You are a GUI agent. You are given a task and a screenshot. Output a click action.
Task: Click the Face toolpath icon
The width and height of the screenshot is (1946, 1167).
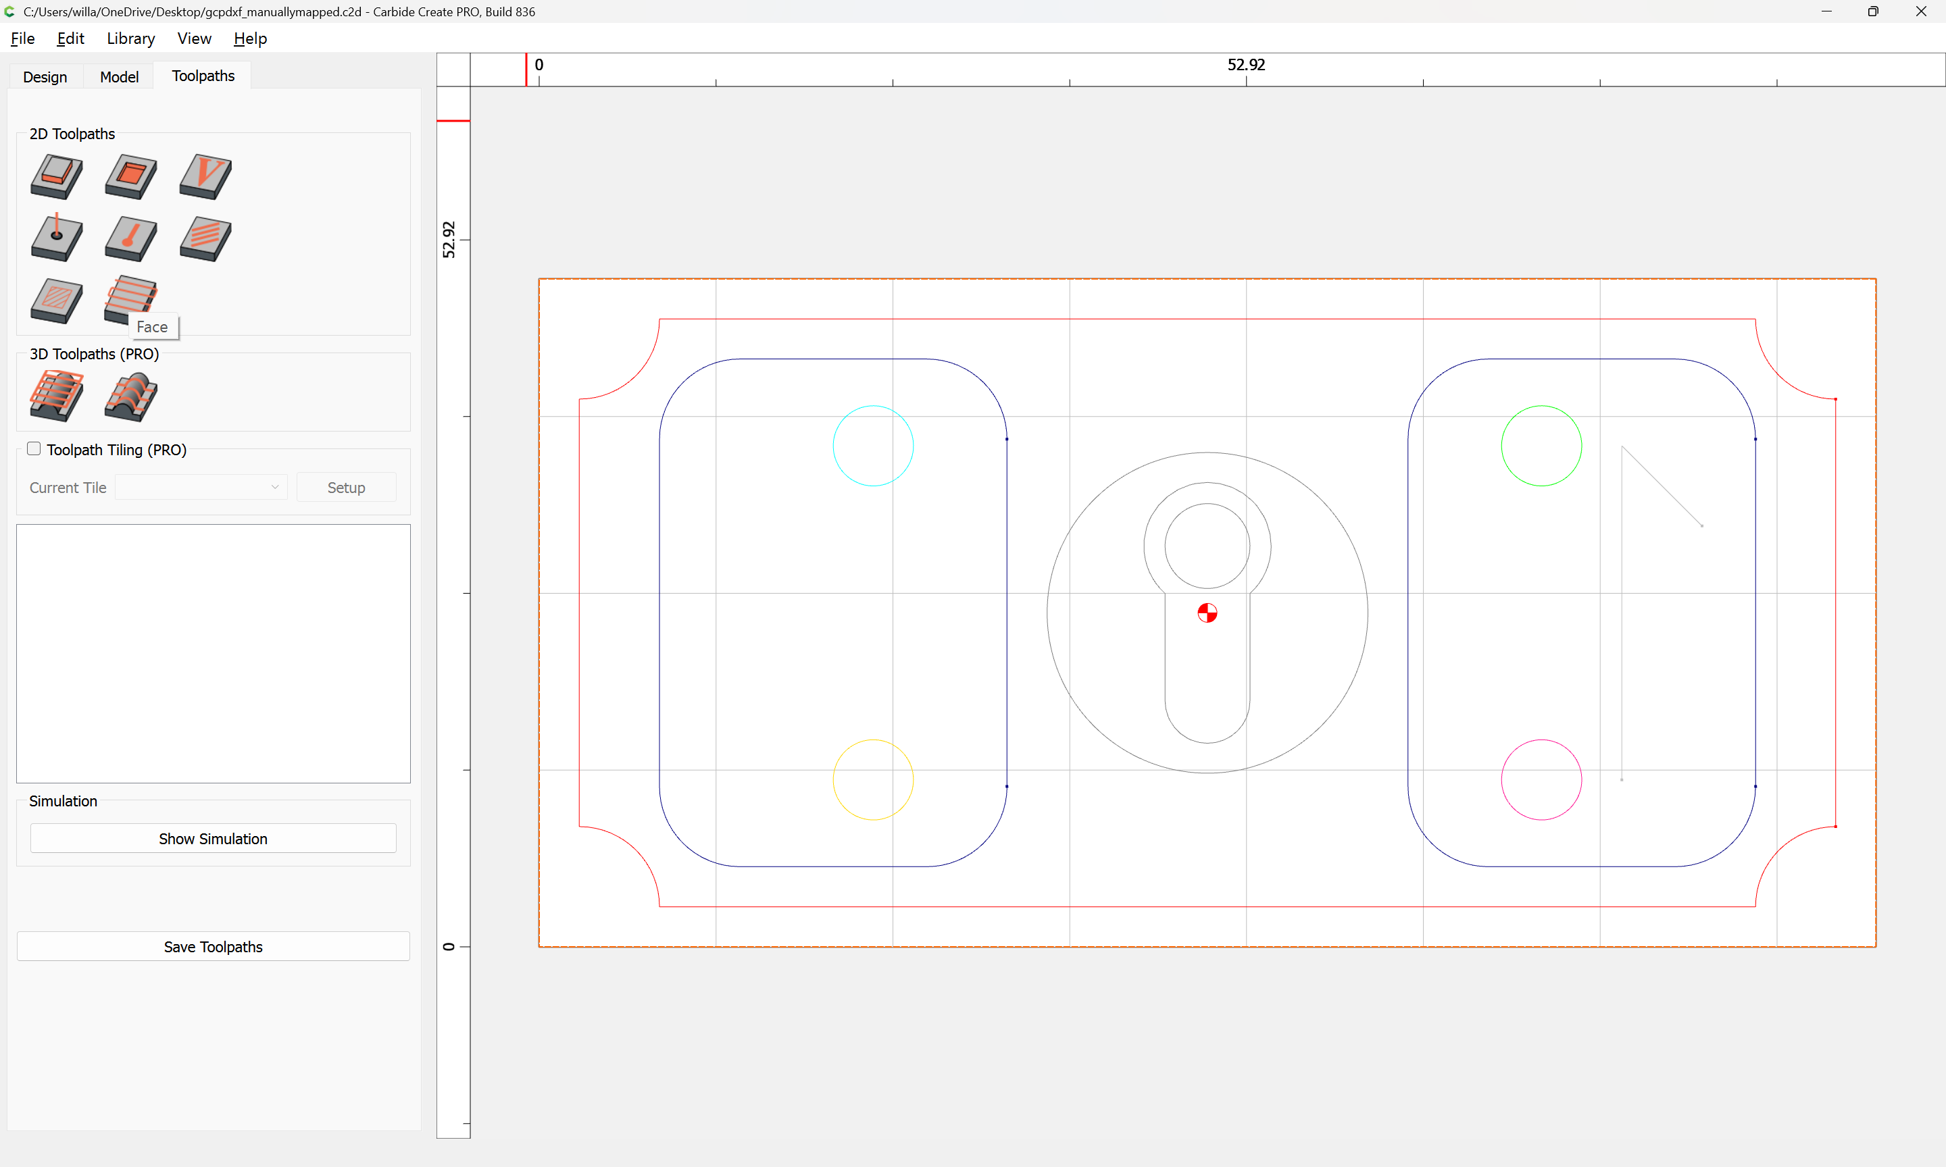[x=130, y=296]
